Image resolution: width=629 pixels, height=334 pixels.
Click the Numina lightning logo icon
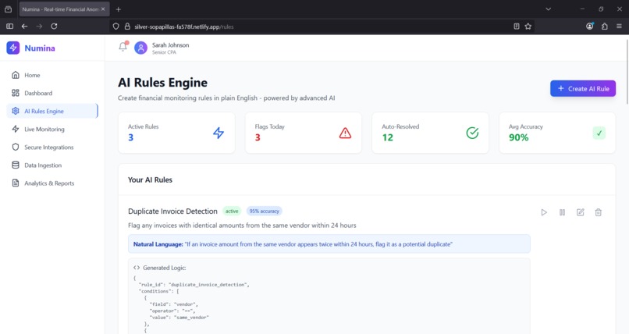(x=12, y=48)
